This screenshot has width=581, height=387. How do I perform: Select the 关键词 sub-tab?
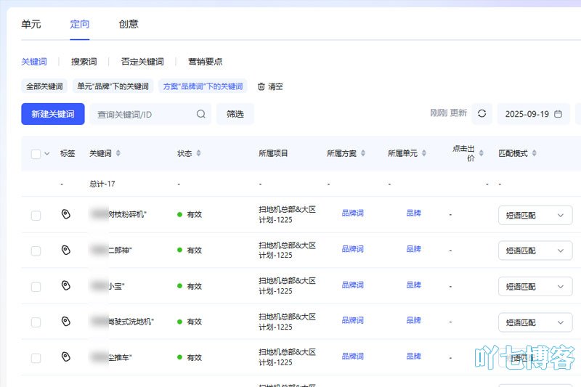tap(34, 62)
